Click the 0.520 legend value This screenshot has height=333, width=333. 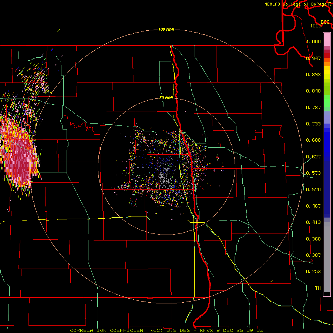313,189
